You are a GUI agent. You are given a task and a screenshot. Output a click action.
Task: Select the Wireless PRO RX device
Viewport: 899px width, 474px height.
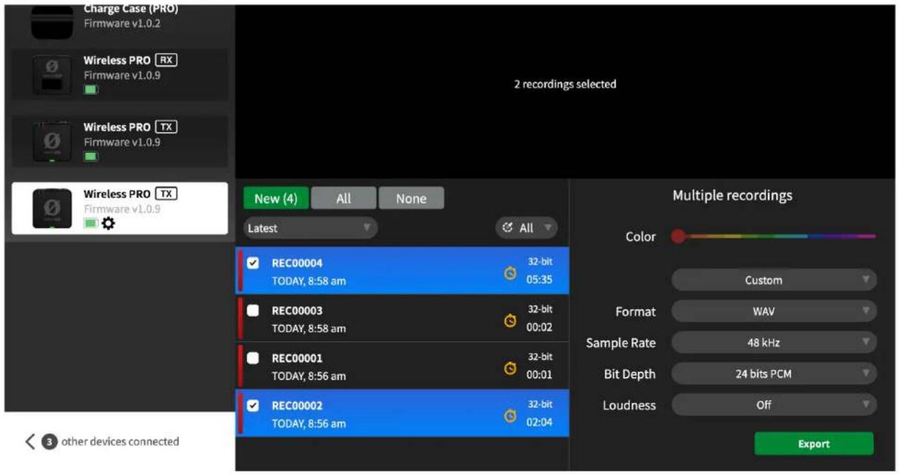click(120, 75)
